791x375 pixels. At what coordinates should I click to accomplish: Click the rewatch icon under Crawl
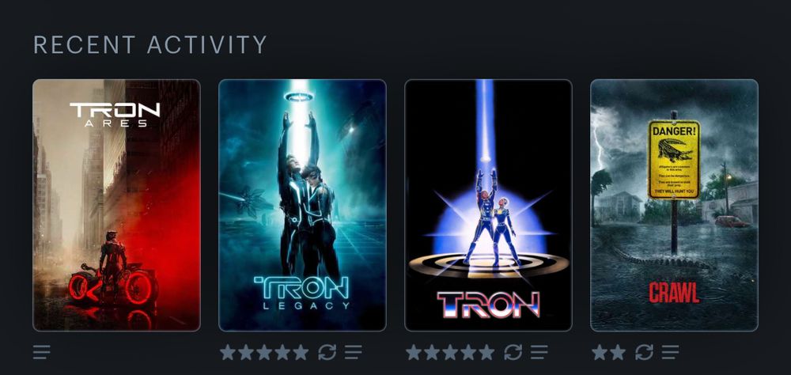point(644,352)
